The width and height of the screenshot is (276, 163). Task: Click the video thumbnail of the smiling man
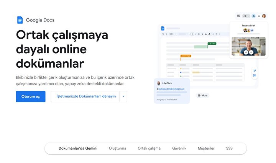click(248, 46)
